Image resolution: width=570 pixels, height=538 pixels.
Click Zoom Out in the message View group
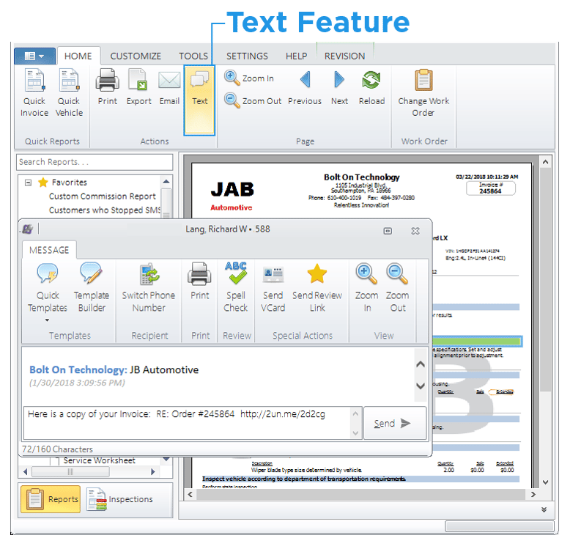[397, 287]
